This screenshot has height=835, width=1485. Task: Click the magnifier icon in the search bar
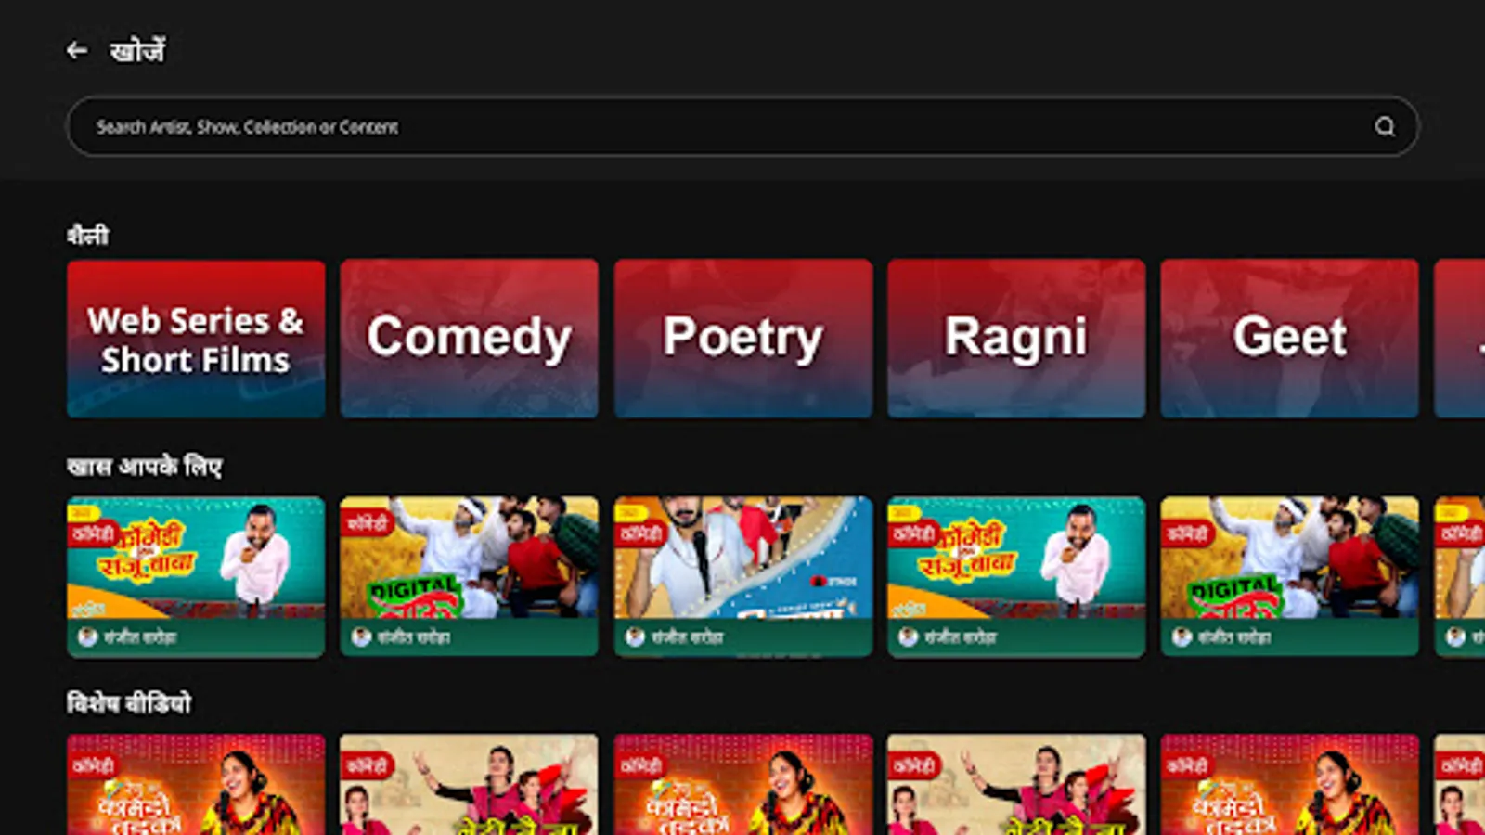tap(1384, 126)
